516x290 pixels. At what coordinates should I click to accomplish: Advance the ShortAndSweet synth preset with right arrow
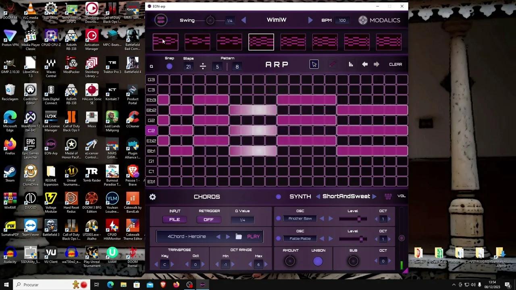click(x=375, y=196)
